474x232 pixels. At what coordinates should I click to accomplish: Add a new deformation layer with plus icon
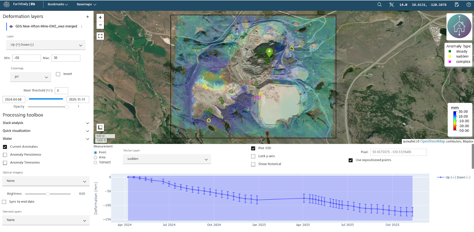87,17
